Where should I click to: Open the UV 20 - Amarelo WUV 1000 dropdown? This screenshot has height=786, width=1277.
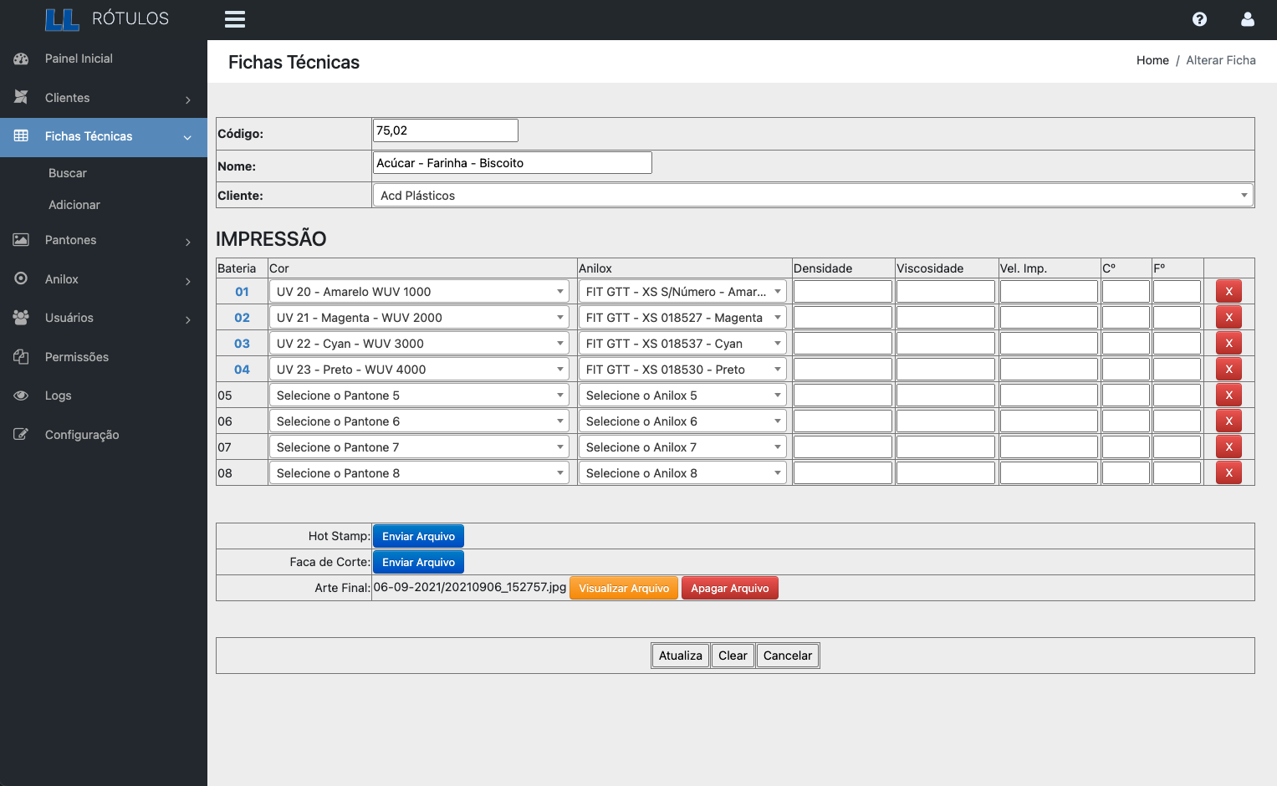point(419,292)
